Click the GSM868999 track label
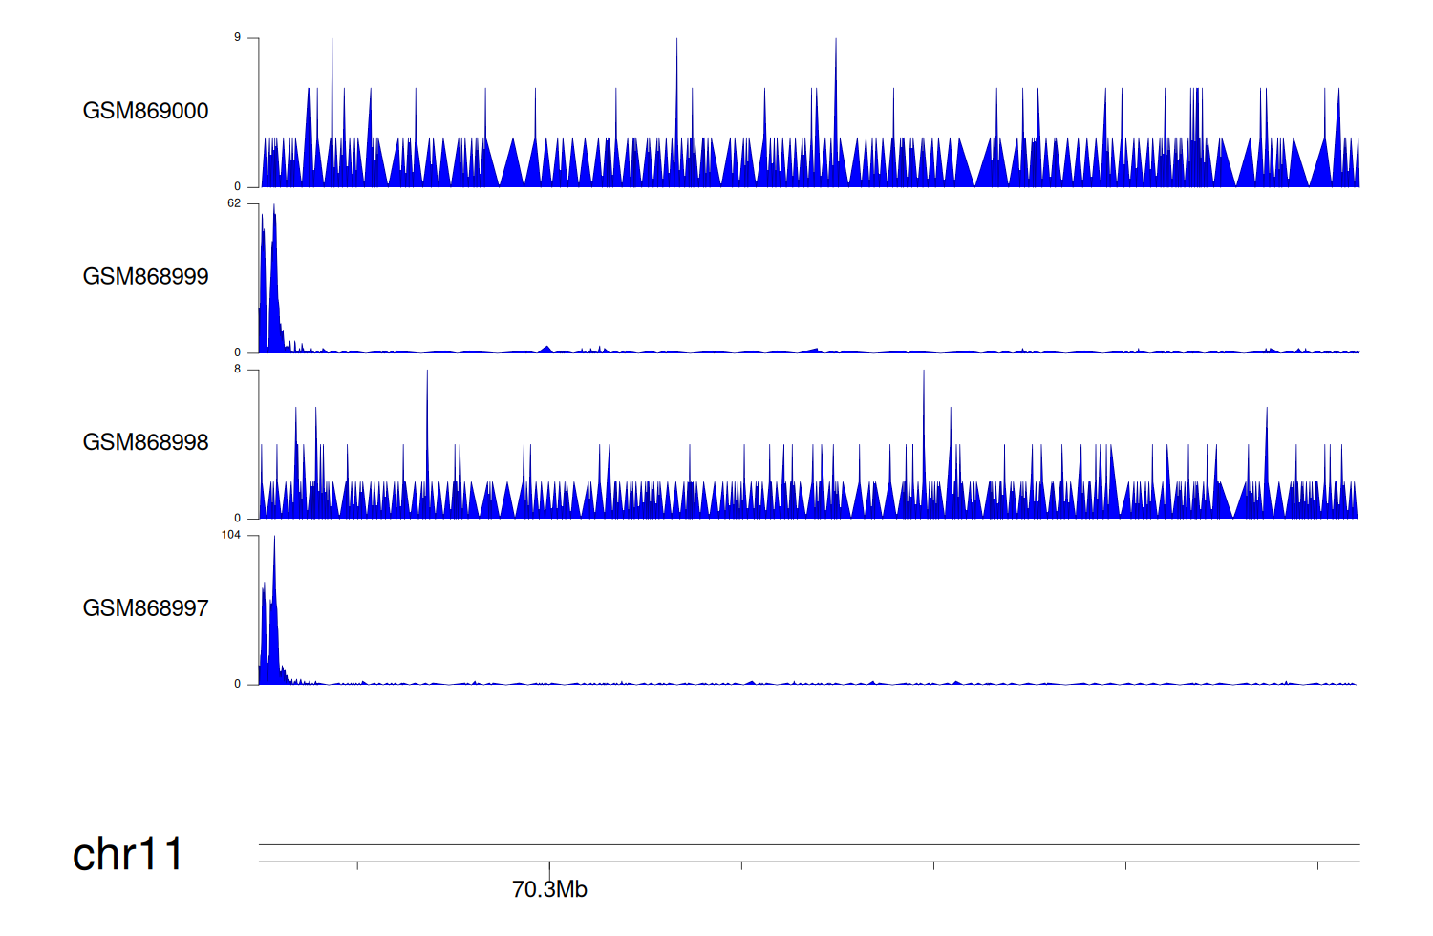The height and width of the screenshot is (936, 1433). pyautogui.click(x=145, y=277)
